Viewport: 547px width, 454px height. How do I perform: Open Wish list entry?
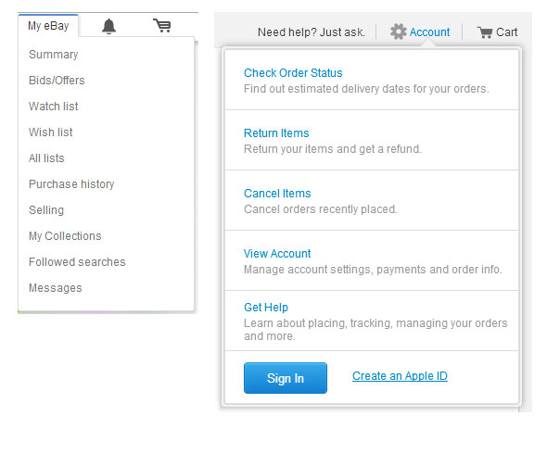pos(51,132)
